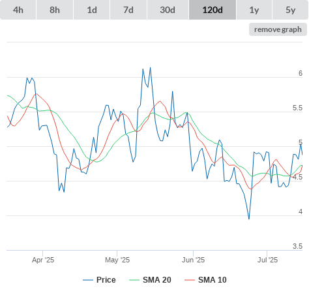This screenshot has height=297, width=309.
Task: Switch to the 8h time range
Action: click(55, 10)
